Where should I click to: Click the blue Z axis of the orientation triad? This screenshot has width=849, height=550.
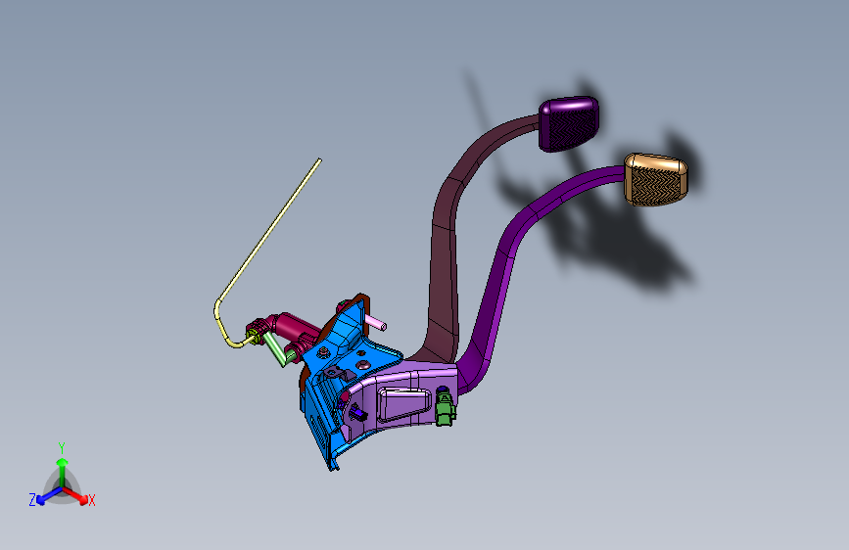[49, 495]
